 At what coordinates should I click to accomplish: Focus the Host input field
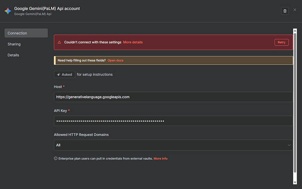[173, 97]
